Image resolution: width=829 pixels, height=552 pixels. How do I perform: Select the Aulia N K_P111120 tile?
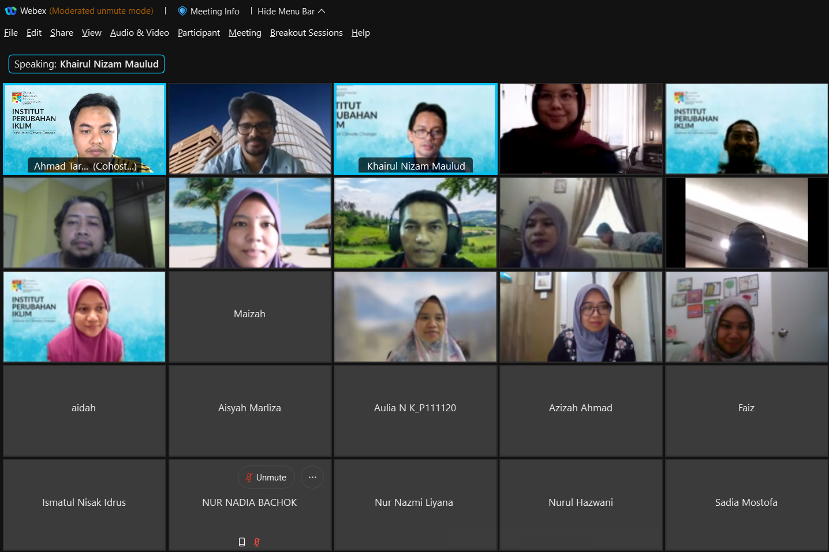[415, 411]
